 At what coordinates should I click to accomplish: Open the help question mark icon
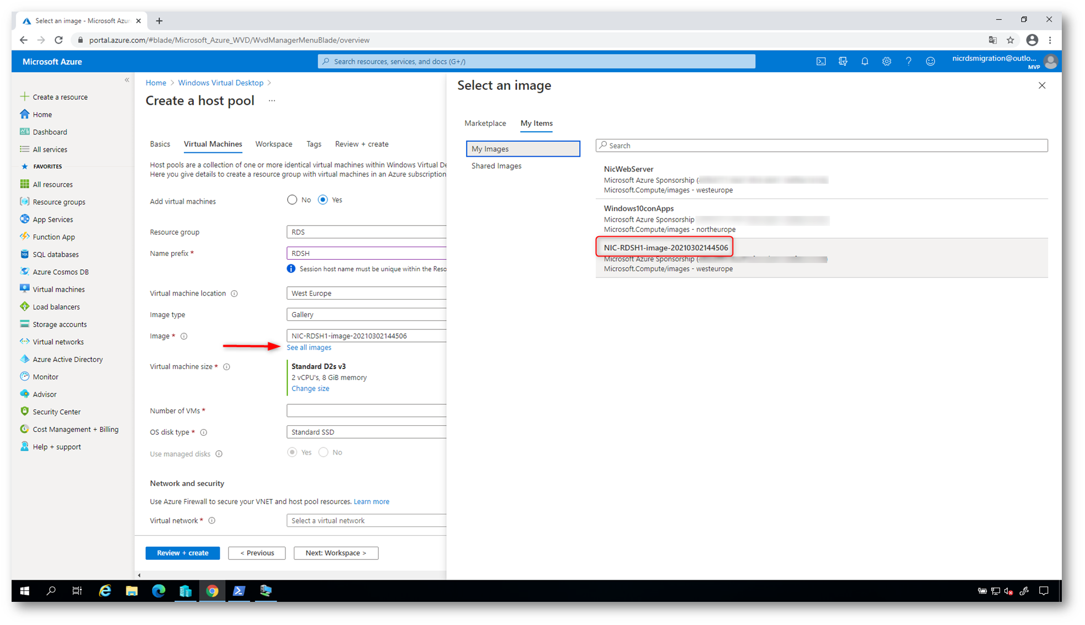tap(908, 61)
